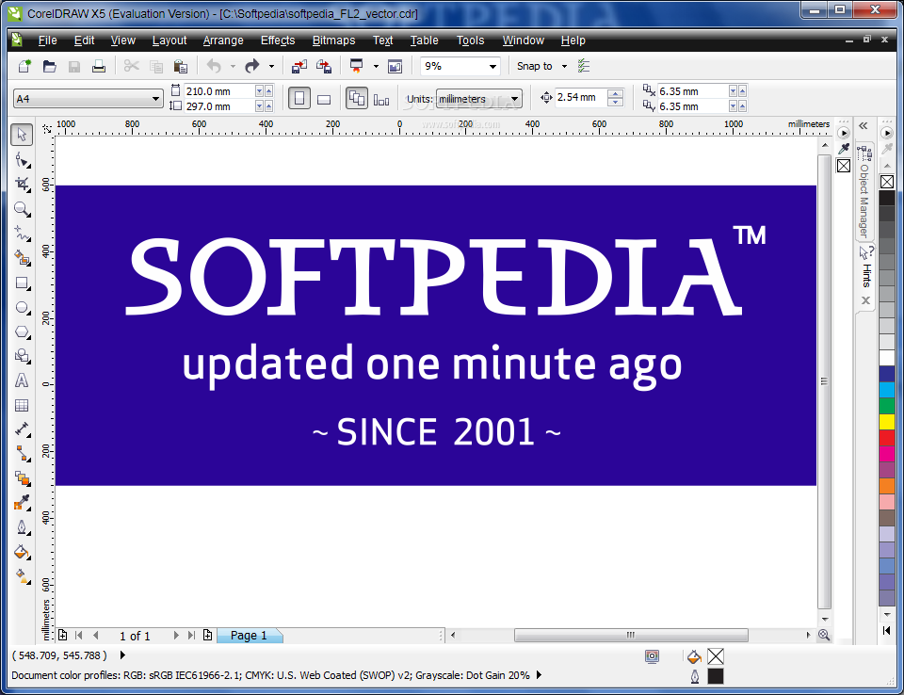Pick the yellow palette swatch
Image resolution: width=904 pixels, height=695 pixels.
(887, 422)
